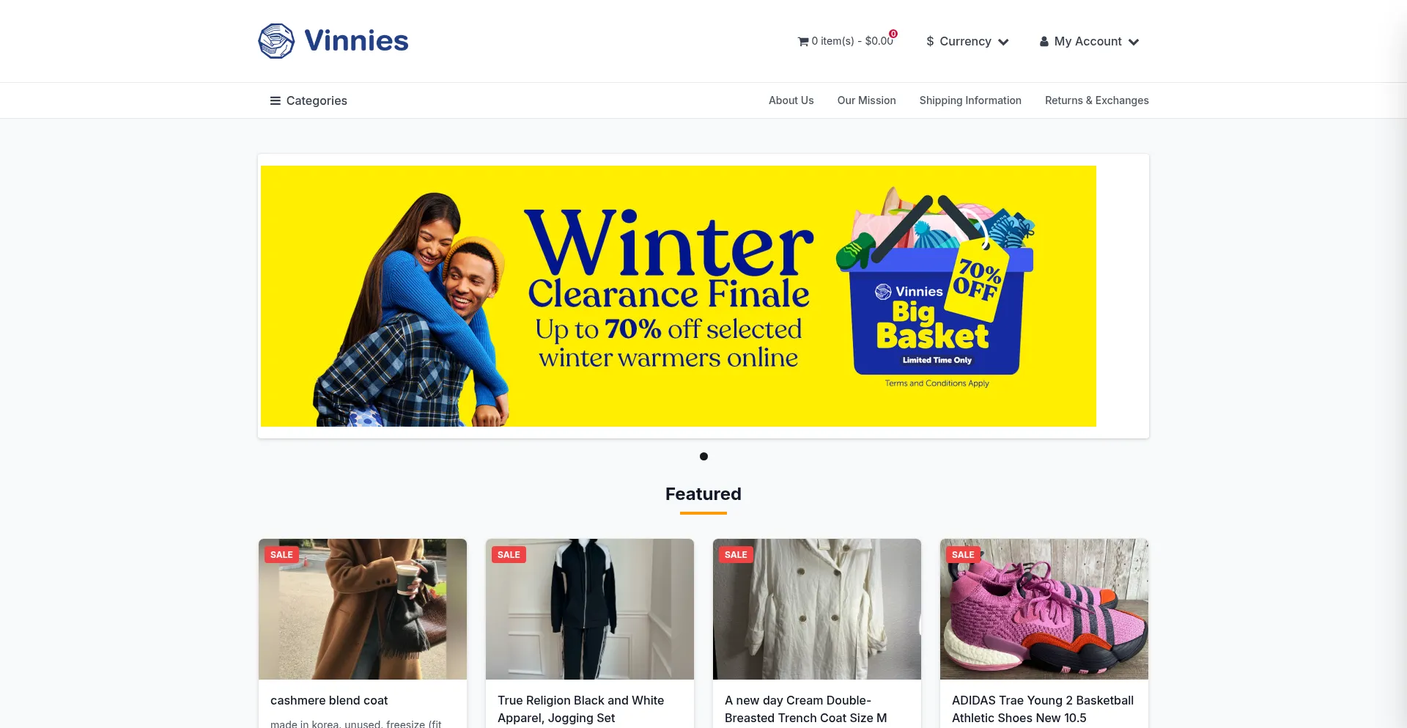
Task: Click the cashmere blend coat thumbnail
Action: (x=363, y=609)
